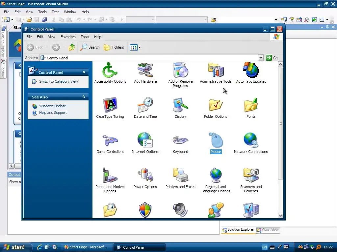The image size is (337, 252).
Task: Open Forward button history dropdown arrow
Action: 64,47
